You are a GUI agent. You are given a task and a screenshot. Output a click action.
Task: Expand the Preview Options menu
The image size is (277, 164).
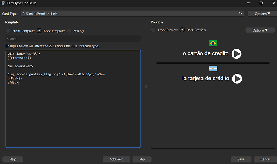(x=260, y=30)
